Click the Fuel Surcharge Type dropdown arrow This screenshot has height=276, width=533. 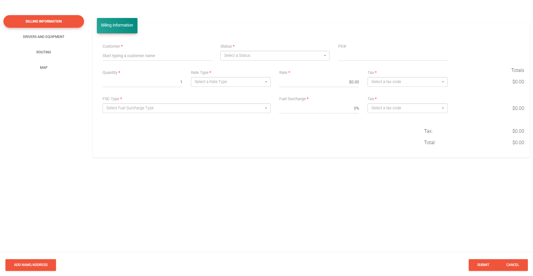(265, 108)
